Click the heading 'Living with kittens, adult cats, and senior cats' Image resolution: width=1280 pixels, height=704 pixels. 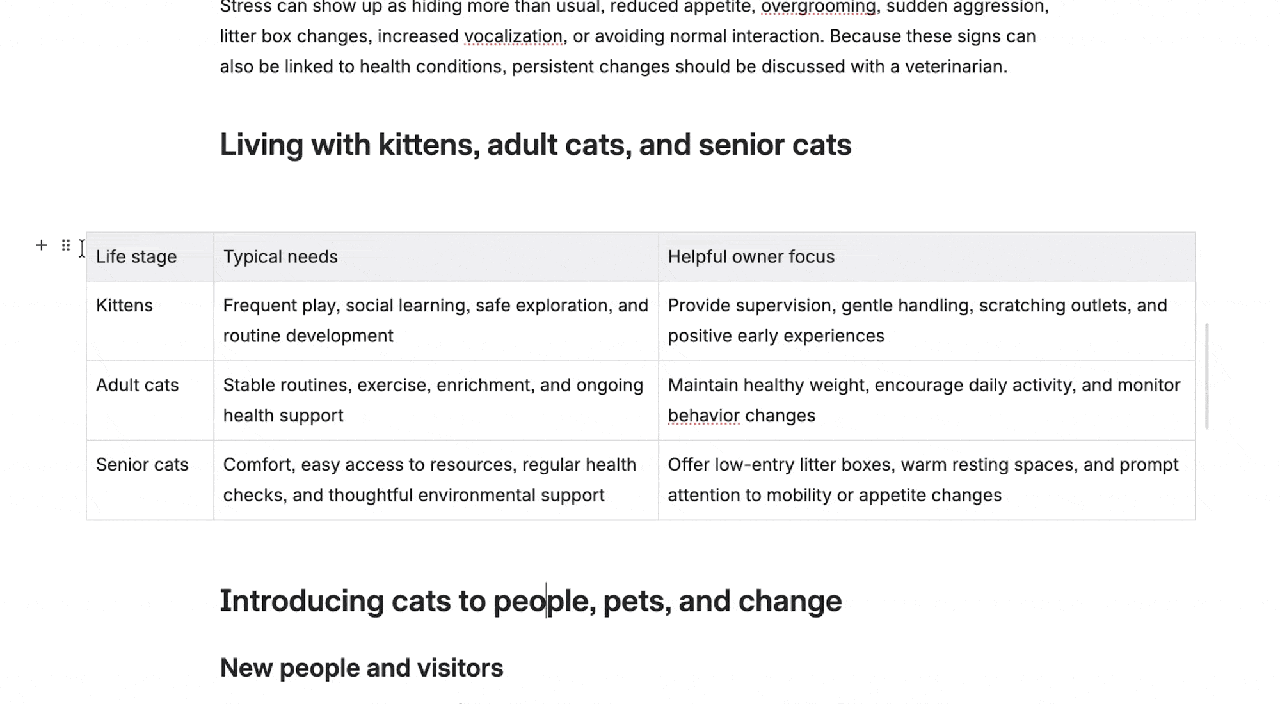pyautogui.click(x=536, y=145)
